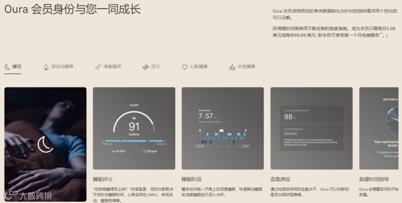The image size is (402, 203).
Task: Click the pricing paragraph mentioning 5.99 美元
Action: point(334,32)
